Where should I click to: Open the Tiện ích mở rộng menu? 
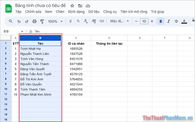(x=134, y=12)
